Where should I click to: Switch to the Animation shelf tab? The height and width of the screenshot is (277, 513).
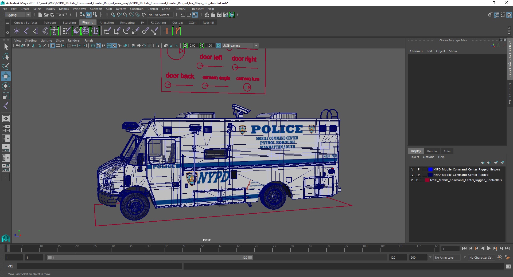tap(107, 23)
